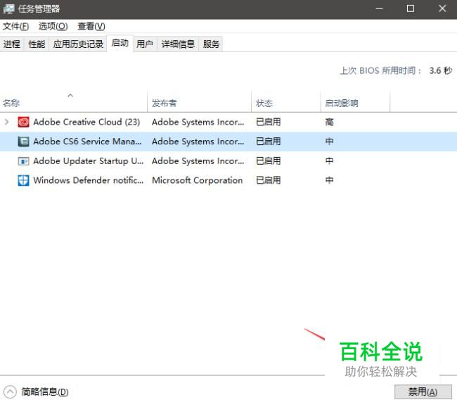Image resolution: width=457 pixels, height=402 pixels.
Task: Switch to the 应用历史记录 tab
Action: tap(78, 44)
